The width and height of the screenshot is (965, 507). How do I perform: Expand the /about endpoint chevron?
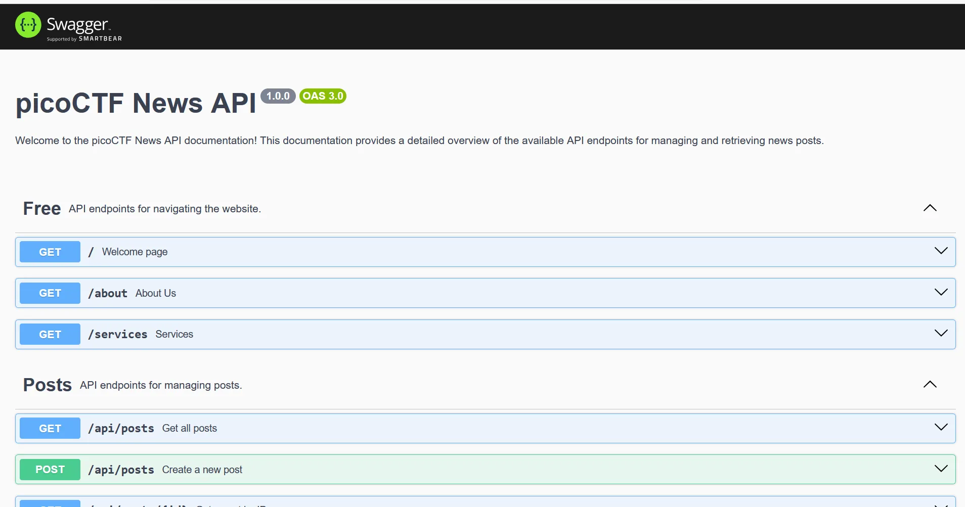[941, 293]
